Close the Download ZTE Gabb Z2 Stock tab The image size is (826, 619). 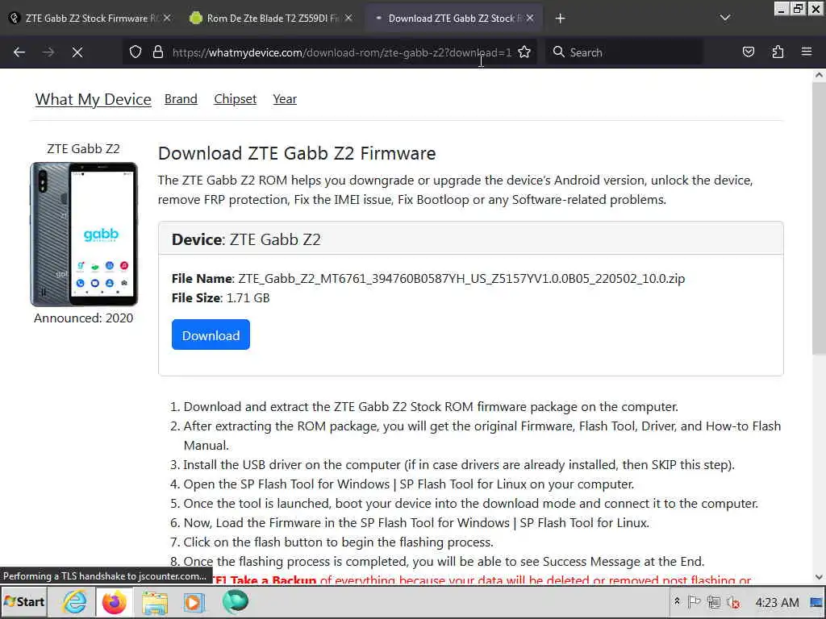click(530, 18)
